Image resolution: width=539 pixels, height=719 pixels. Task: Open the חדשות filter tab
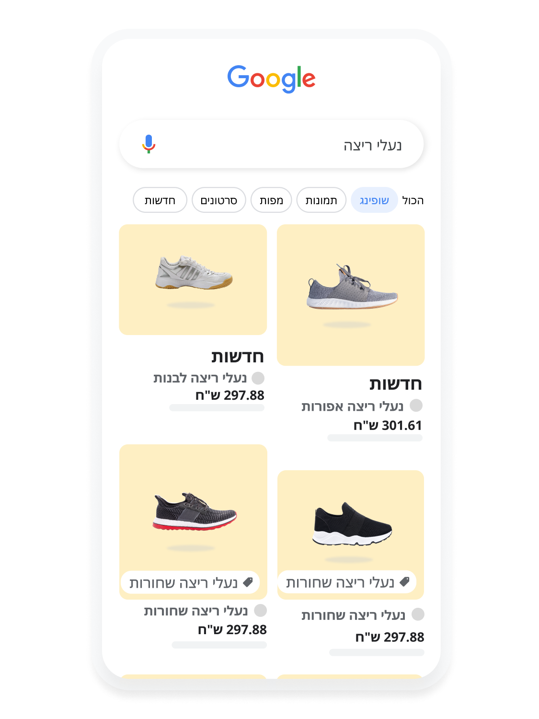[x=160, y=200]
